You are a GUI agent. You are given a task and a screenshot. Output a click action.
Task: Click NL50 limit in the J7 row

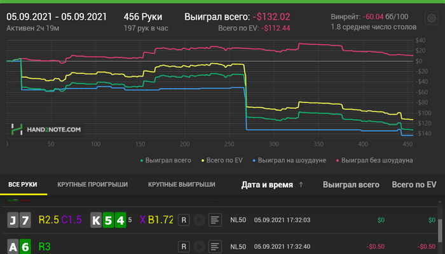point(238,220)
